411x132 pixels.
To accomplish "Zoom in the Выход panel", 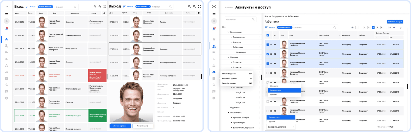I will pos(189,6).
